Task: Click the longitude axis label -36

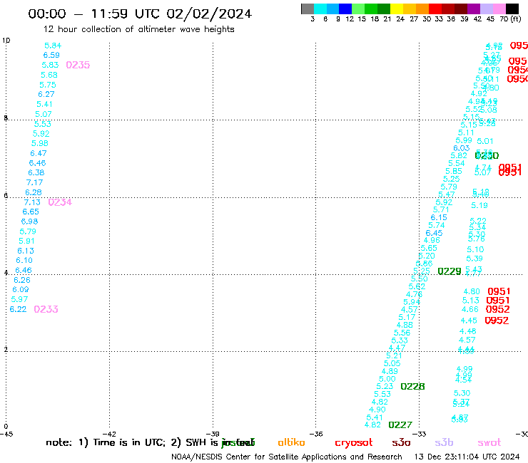Action: click(x=315, y=434)
